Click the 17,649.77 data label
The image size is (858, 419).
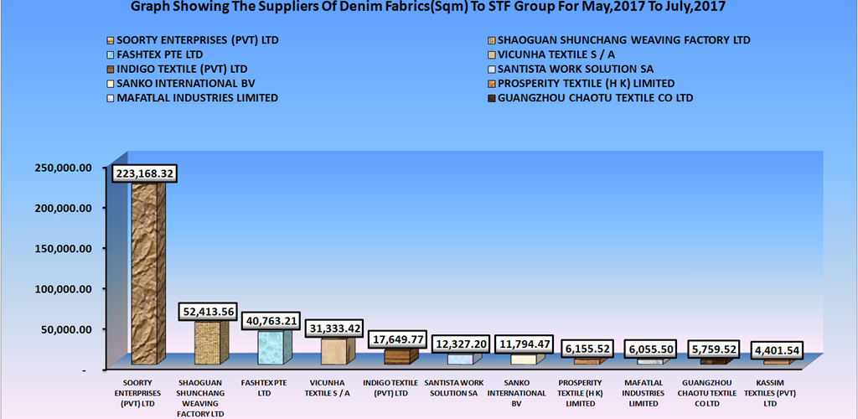(397, 339)
